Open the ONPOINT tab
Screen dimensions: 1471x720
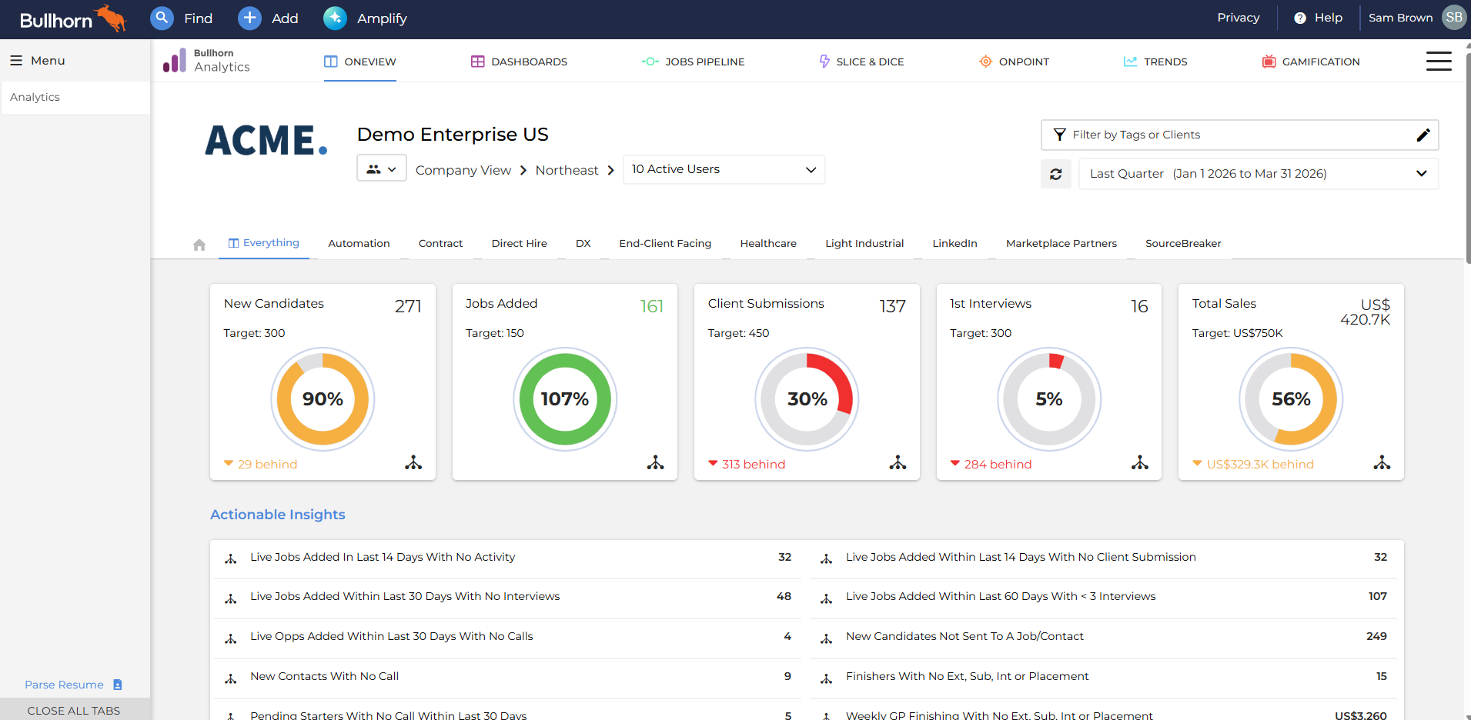click(x=1014, y=62)
